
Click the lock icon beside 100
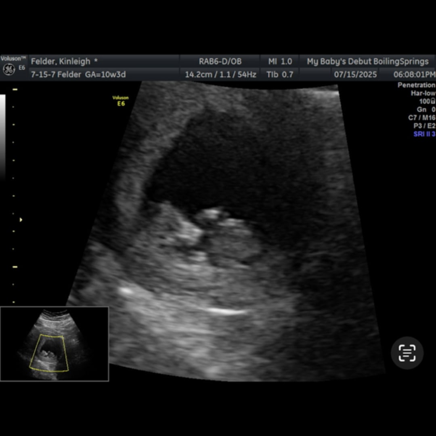pos(433,101)
